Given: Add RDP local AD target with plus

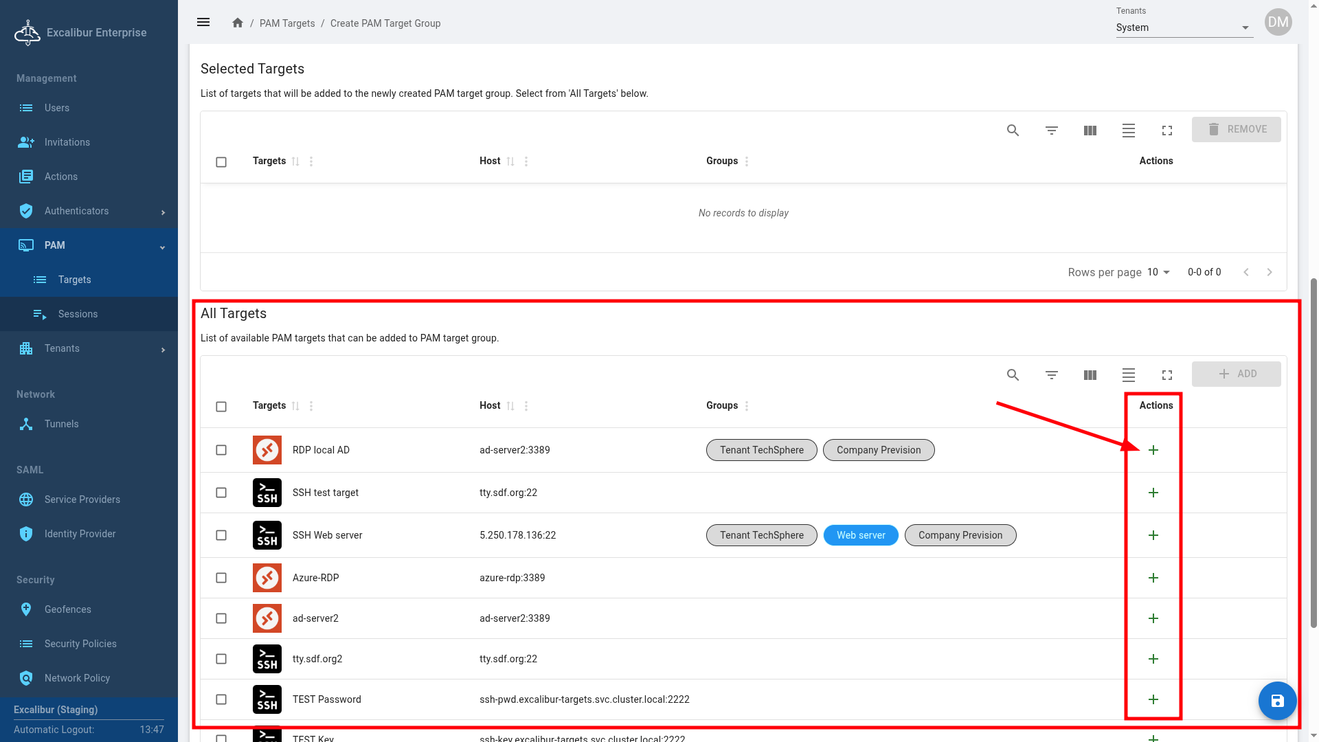Looking at the screenshot, I should 1153,450.
